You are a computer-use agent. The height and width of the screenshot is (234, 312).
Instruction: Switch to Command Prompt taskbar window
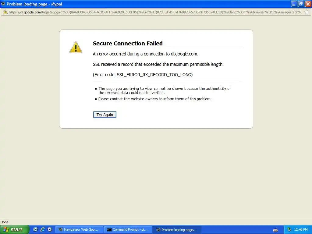click(x=128, y=230)
